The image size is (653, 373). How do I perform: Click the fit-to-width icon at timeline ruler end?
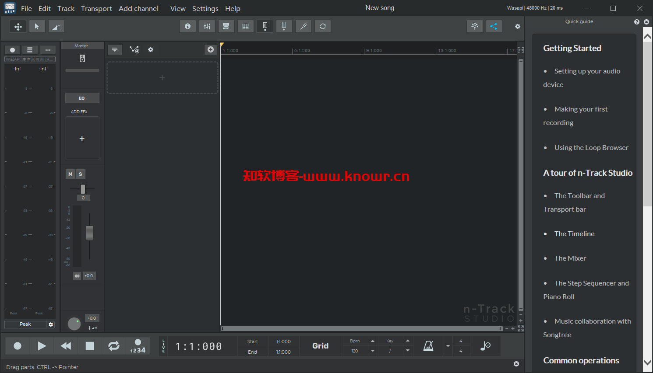point(521,50)
